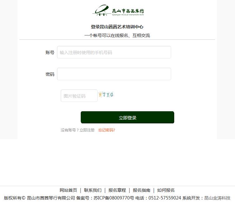Open the 没有账号？立即注册 link
The image size is (235, 202).
point(78,130)
